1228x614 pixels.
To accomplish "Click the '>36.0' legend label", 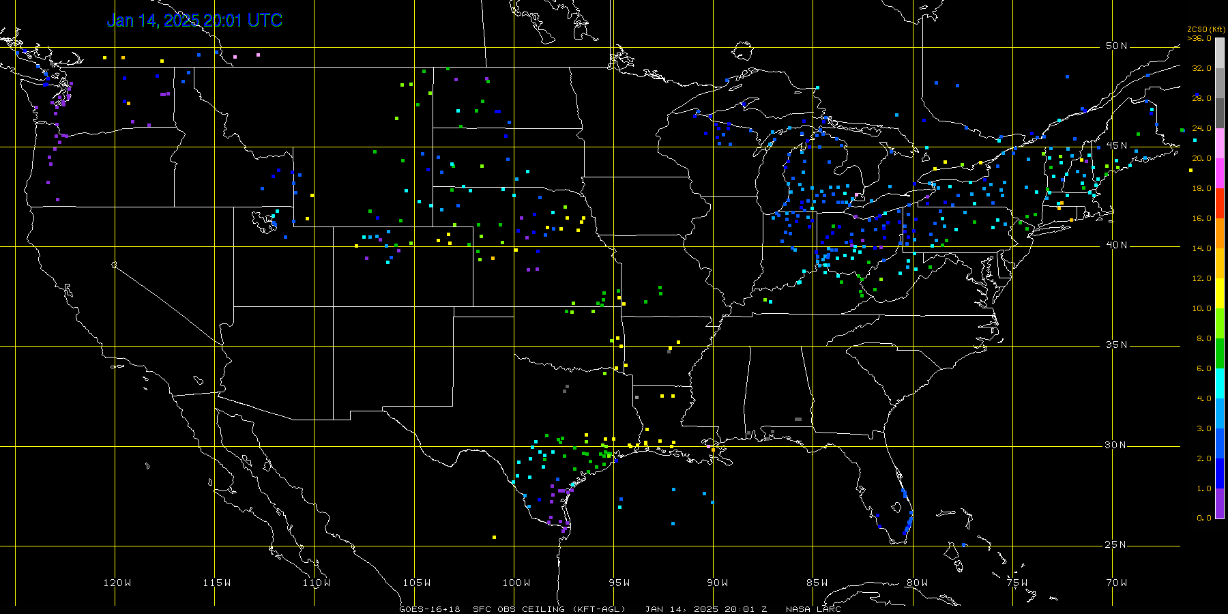I will coord(1199,38).
